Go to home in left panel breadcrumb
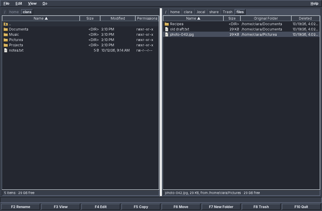322x211 pixels. (14, 12)
